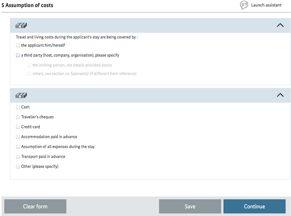Screen dimensions: 291x216
Task: Check the Other (please specify) box
Action: (18, 166)
